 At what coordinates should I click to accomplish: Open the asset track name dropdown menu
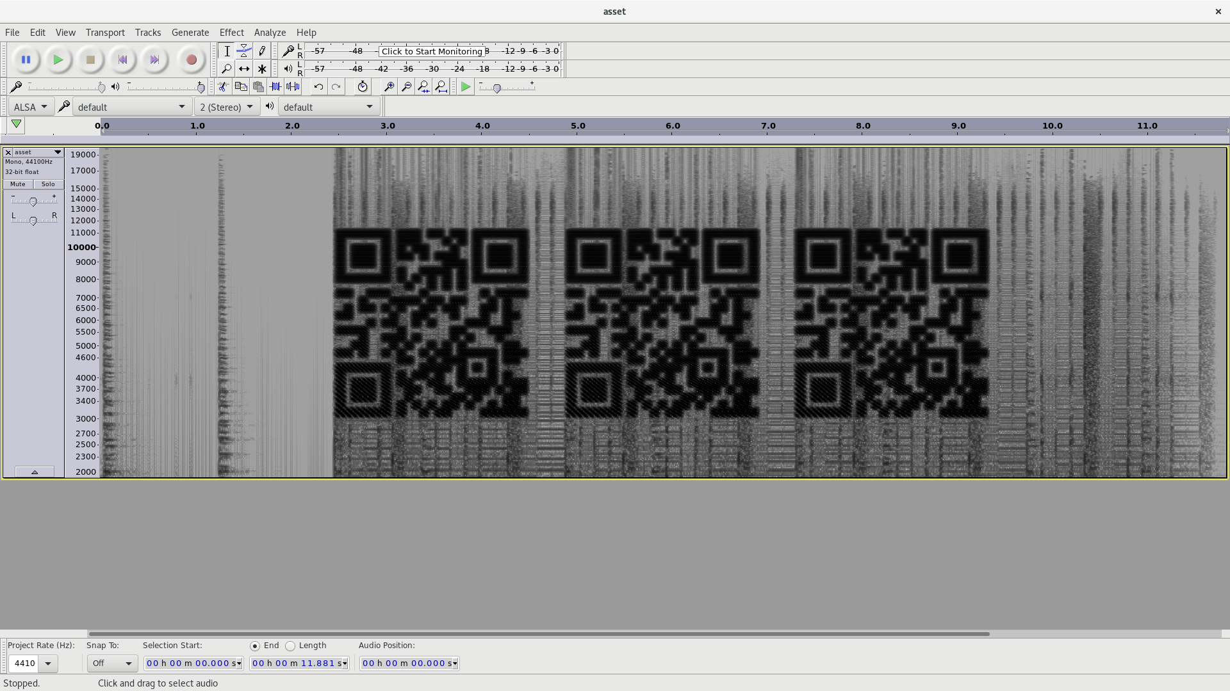coord(38,152)
